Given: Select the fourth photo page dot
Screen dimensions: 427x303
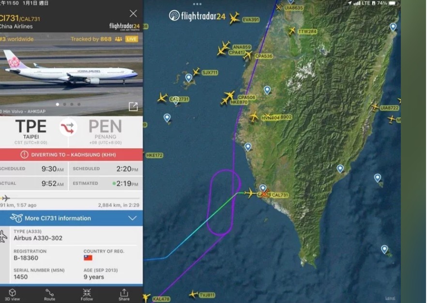Looking at the screenshot, I should pos(79,104).
